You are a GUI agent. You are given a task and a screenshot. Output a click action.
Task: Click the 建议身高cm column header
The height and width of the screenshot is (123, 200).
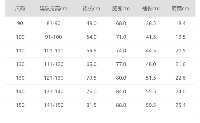(53, 8)
